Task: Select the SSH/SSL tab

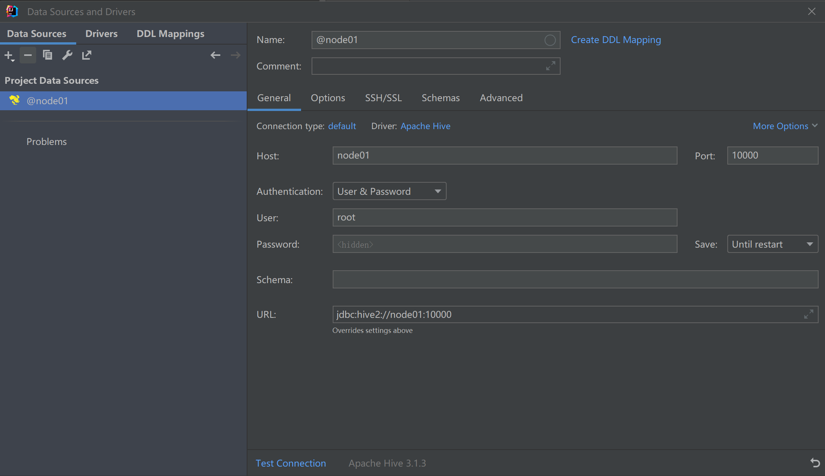Action: pyautogui.click(x=383, y=97)
